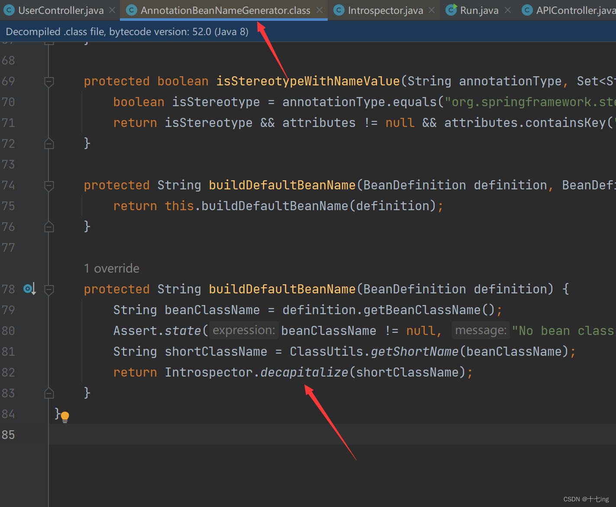Screen dimensions: 616x507
Task: Click fold end marker at line 76
Action: (49, 227)
